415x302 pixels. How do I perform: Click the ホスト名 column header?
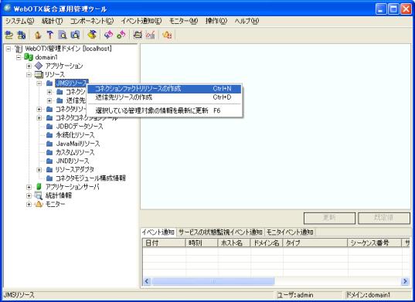(x=234, y=243)
